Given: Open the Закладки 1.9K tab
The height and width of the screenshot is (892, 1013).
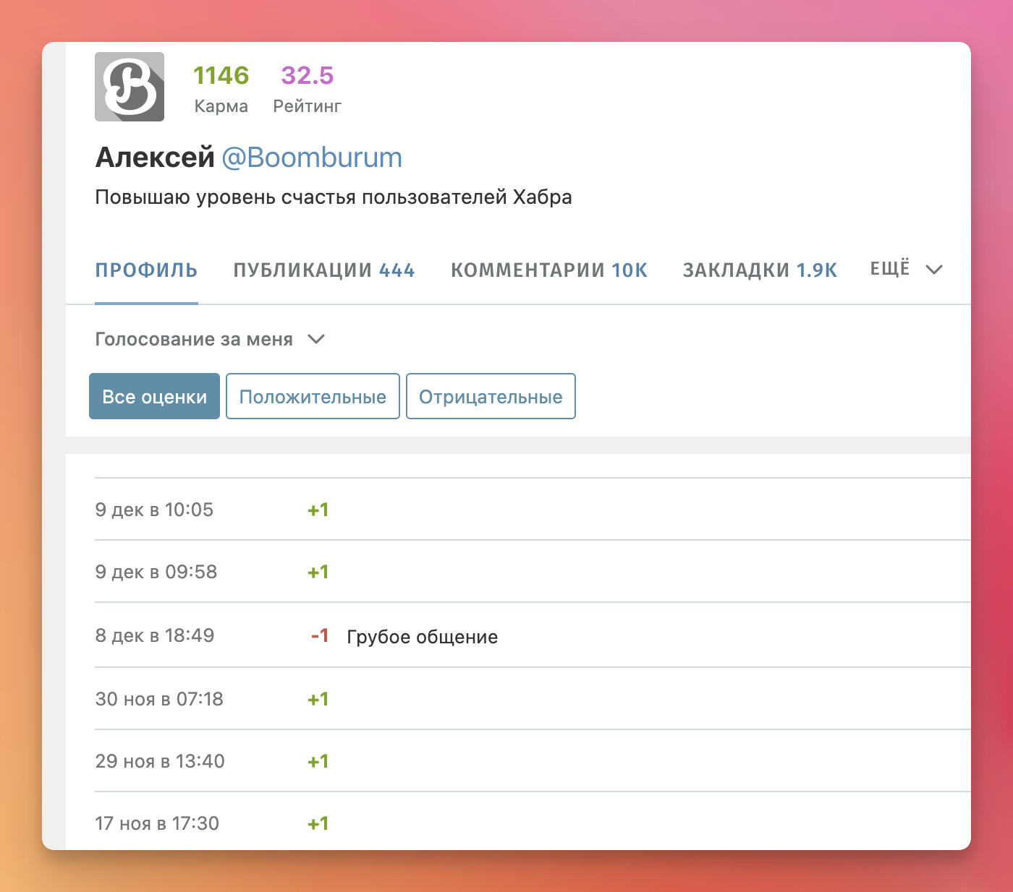Looking at the screenshot, I should pos(760,270).
